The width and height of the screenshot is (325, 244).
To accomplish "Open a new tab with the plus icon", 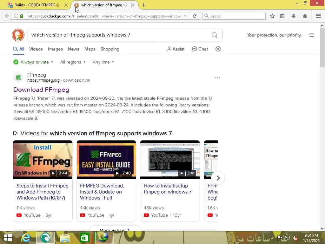I will (x=144, y=5).
